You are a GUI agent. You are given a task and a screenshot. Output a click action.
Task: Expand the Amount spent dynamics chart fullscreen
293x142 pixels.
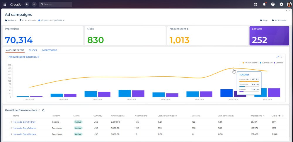(x=277, y=57)
